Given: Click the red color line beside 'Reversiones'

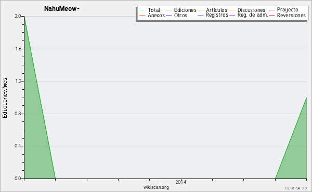Looking at the screenshot, I should click(272, 16).
